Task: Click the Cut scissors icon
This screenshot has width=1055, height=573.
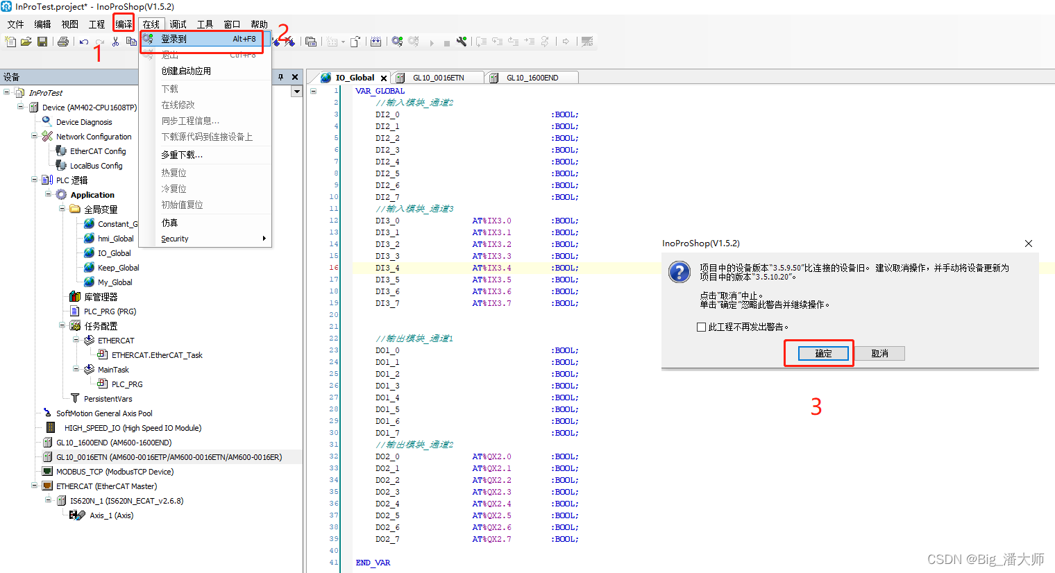Action: (116, 42)
